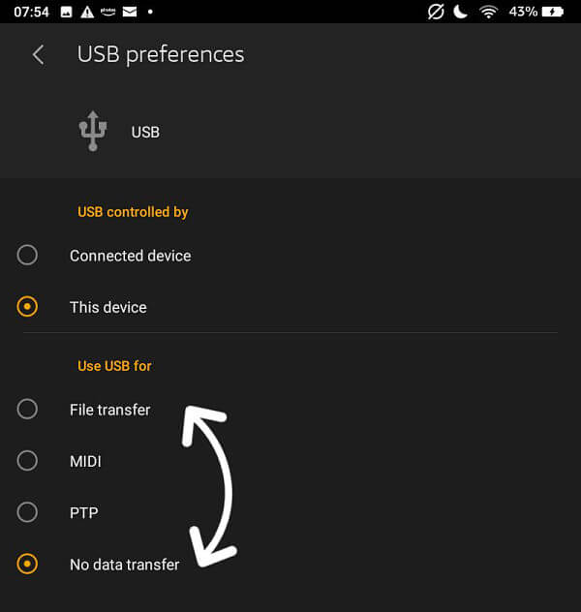The width and height of the screenshot is (581, 612).
Task: Tap the Amazon smile notification icon
Action: (x=108, y=12)
